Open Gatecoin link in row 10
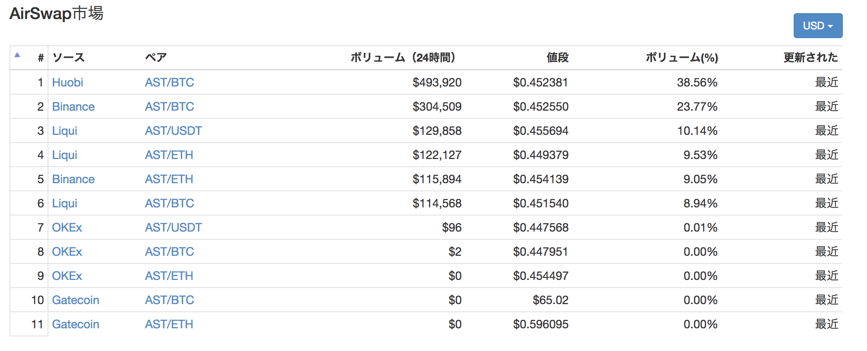This screenshot has height=351, width=867. [x=75, y=300]
